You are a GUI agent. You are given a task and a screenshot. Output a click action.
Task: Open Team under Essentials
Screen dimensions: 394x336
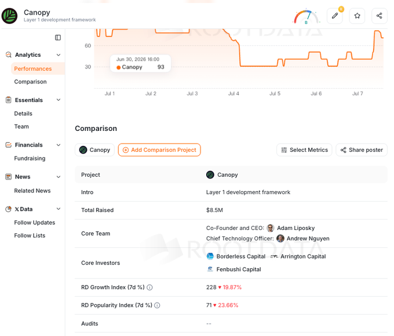tap(21, 126)
